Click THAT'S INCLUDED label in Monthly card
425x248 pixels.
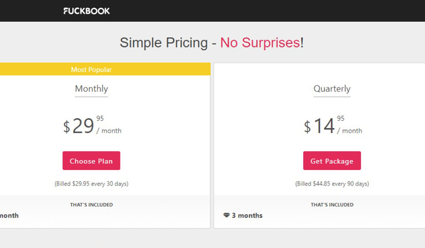pyautogui.click(x=91, y=205)
